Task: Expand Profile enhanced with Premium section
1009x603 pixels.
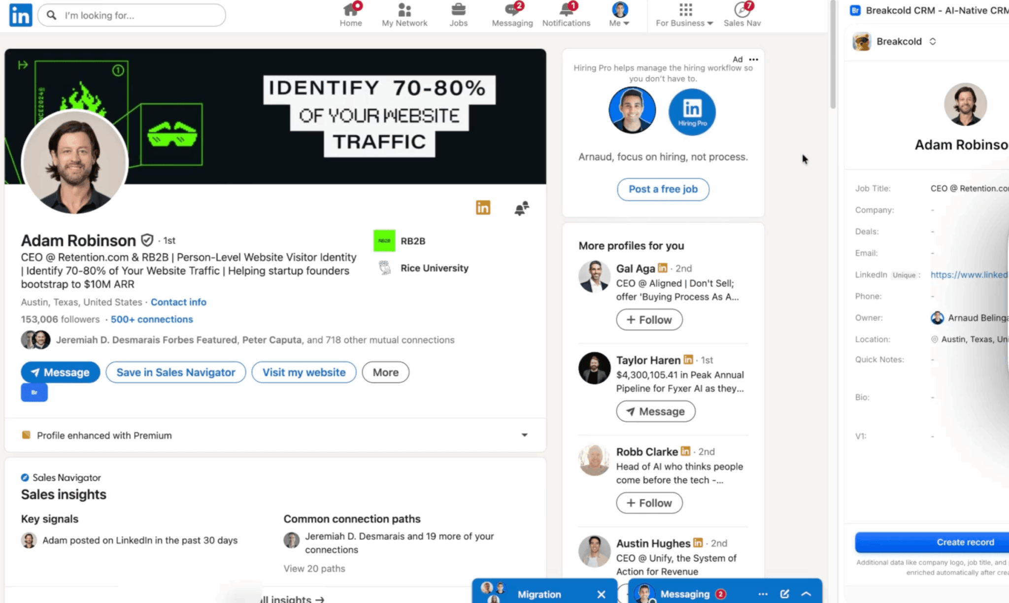Action: (524, 435)
